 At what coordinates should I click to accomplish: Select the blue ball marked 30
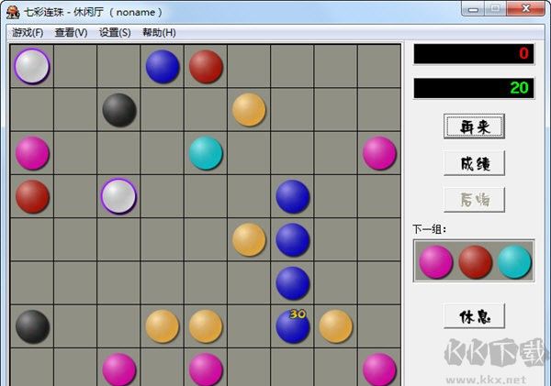click(293, 326)
